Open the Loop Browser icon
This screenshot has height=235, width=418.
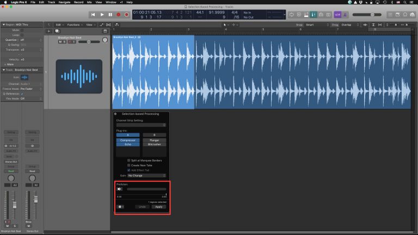[405, 15]
